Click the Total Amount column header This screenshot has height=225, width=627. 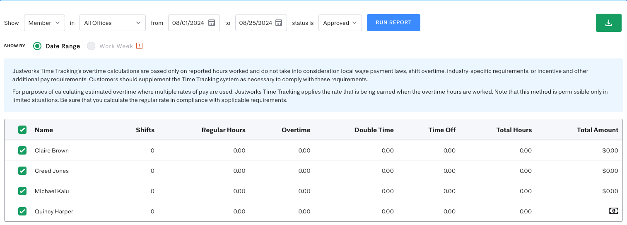point(597,130)
